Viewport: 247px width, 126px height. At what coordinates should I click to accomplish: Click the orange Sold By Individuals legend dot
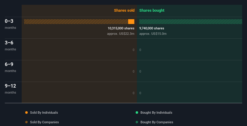pyautogui.click(x=26, y=112)
